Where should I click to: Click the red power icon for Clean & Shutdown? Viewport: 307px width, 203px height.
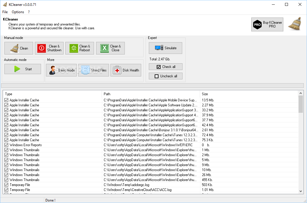tap(42, 48)
